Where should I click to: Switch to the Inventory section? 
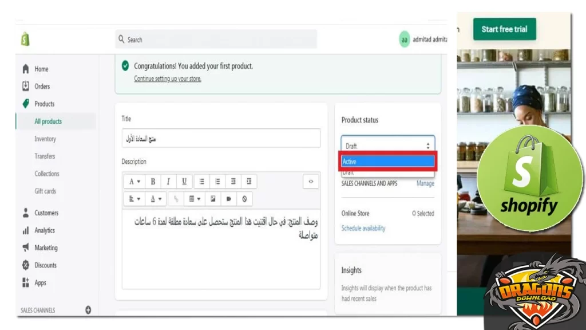[x=45, y=139]
